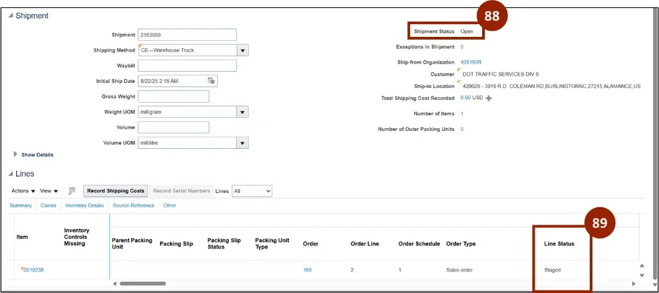Click the detach table icon in Lines toolbar
This screenshot has height=293, width=659.
click(72, 191)
